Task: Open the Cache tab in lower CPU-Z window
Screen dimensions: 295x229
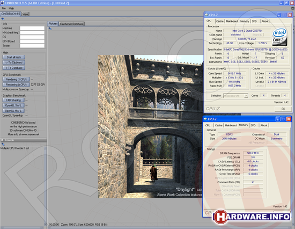Action: pyautogui.click(x=219, y=125)
